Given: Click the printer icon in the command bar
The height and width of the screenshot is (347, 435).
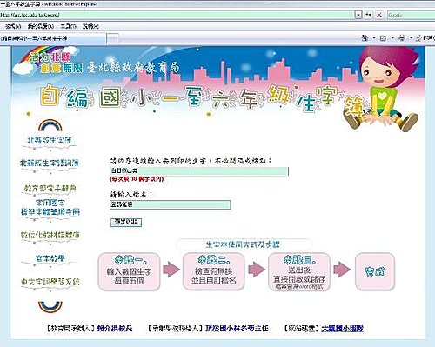Looking at the screenshot, I should point(402,38).
